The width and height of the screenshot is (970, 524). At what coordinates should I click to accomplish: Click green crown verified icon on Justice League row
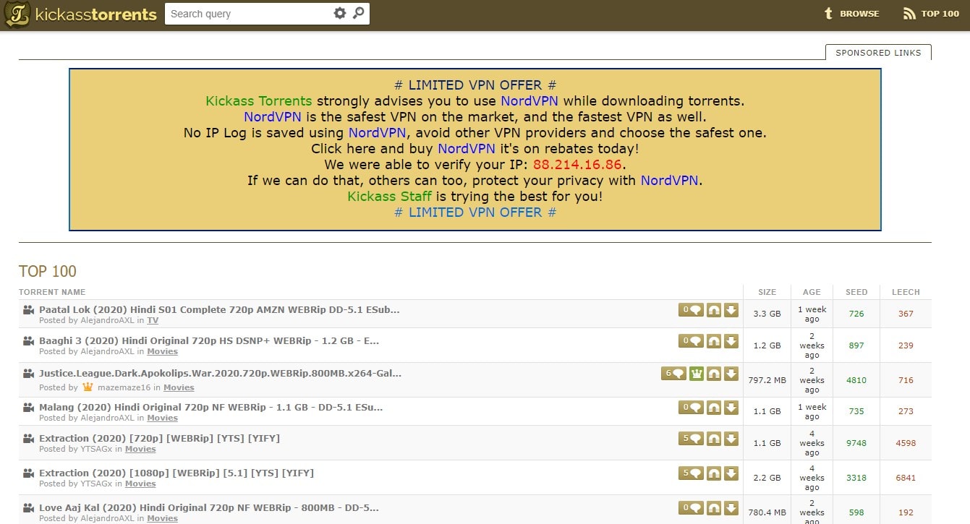pos(697,374)
